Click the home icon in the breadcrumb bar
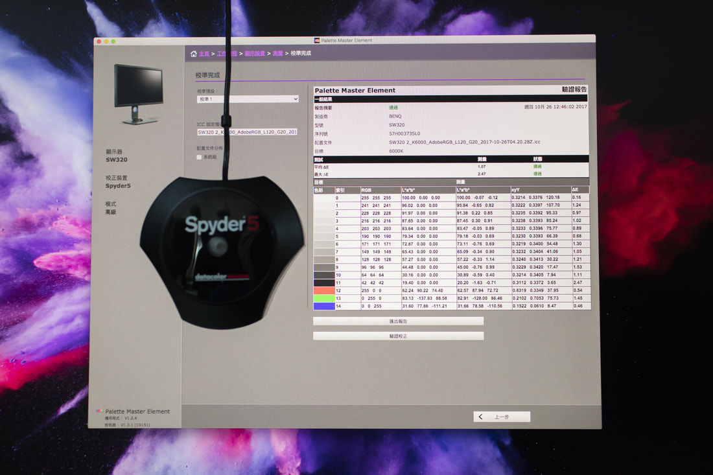 click(193, 54)
